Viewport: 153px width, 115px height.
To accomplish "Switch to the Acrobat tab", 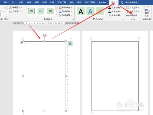I will point(103,2).
